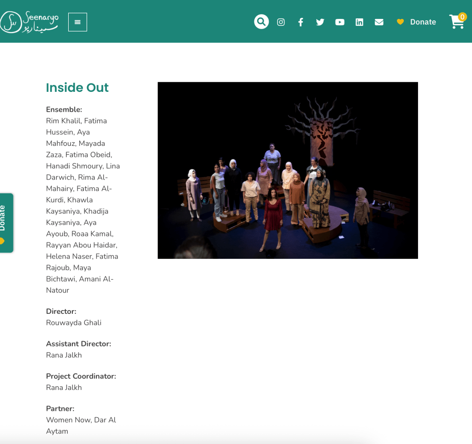Click the email envelope icon
The width and height of the screenshot is (472, 444).
(379, 22)
